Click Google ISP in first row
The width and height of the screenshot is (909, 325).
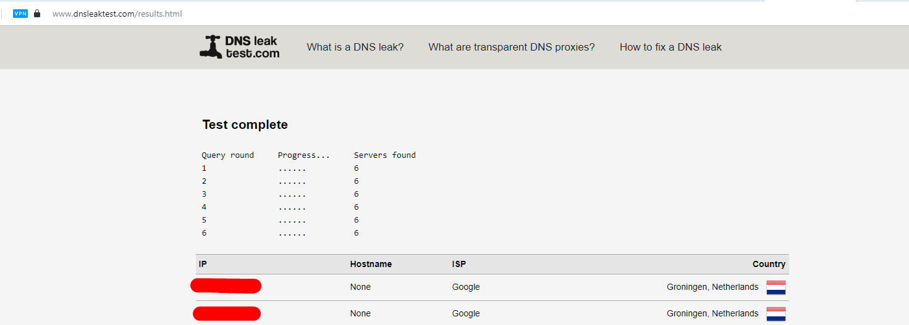(x=466, y=287)
